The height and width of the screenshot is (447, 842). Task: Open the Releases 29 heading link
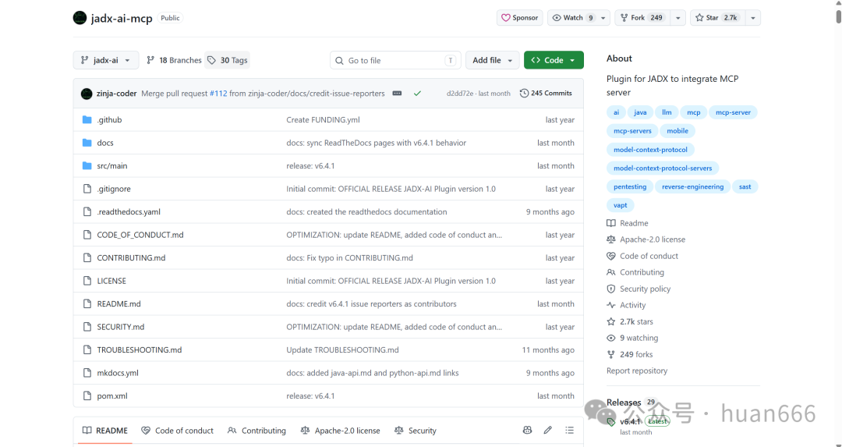tap(631, 403)
